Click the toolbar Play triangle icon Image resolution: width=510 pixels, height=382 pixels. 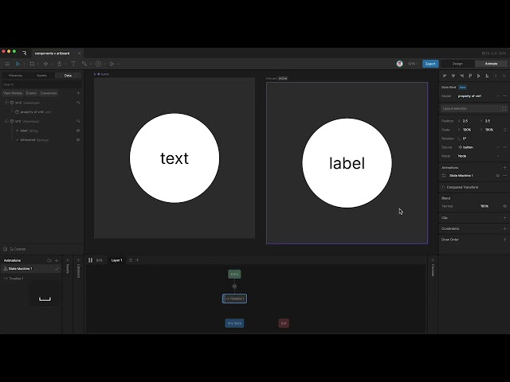[112, 64]
